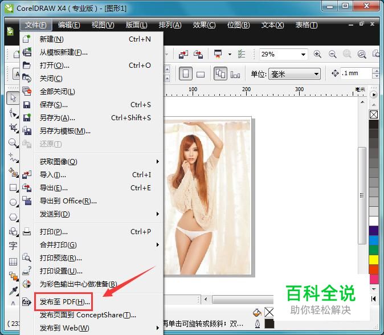Open the 排列 menu
The image size is (384, 335).
pos(170,25)
